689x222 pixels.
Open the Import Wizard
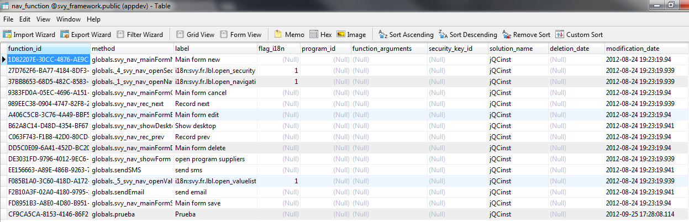point(29,34)
